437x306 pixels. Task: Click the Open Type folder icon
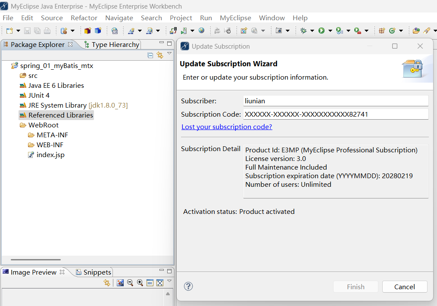click(x=416, y=31)
